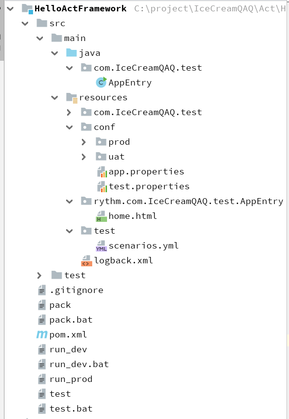
Task: Collapse the src folder
Action: (x=25, y=23)
